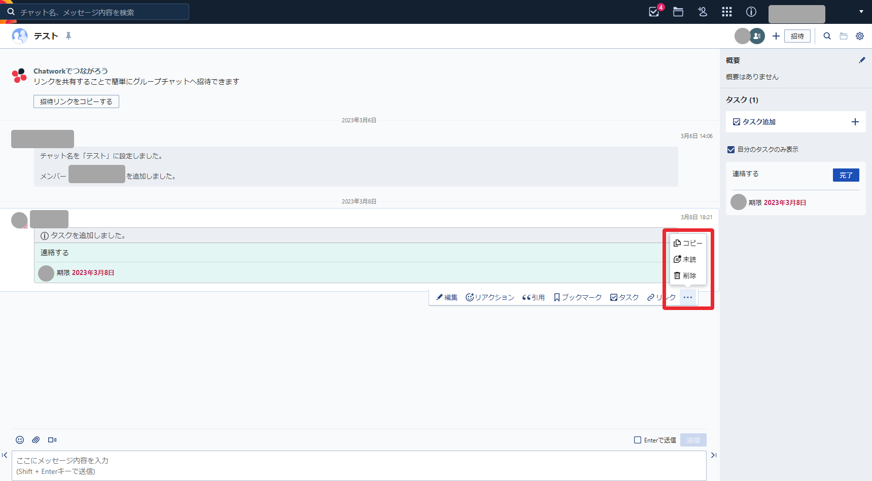The height and width of the screenshot is (481, 872).
Task: Attach a file with paperclip icon
Action: [36, 440]
